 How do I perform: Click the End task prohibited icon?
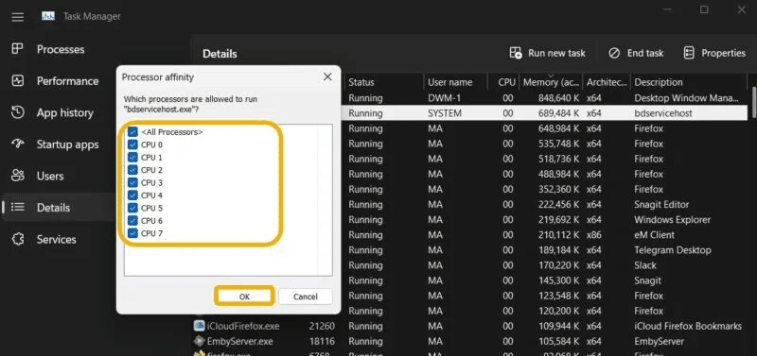pyautogui.click(x=614, y=53)
